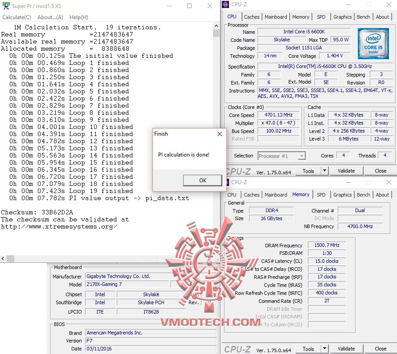Click the Multiplier value x 47.0
This screenshot has height=354, width=397.
278,123
